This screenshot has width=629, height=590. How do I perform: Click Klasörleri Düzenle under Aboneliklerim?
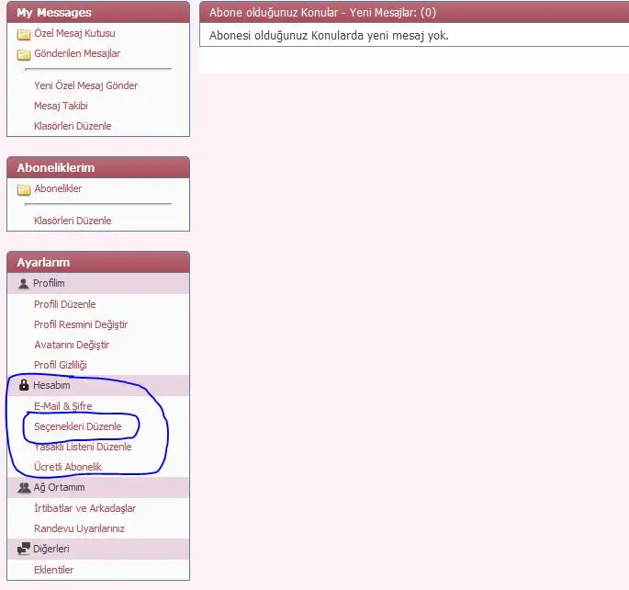pos(73,221)
